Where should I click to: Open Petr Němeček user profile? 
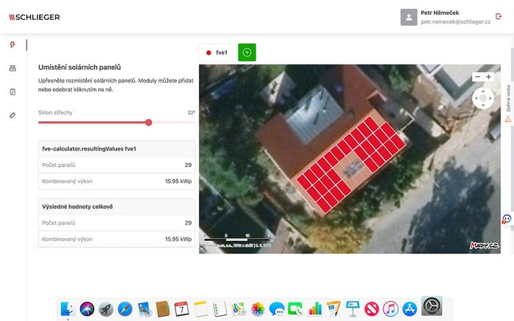click(445, 17)
